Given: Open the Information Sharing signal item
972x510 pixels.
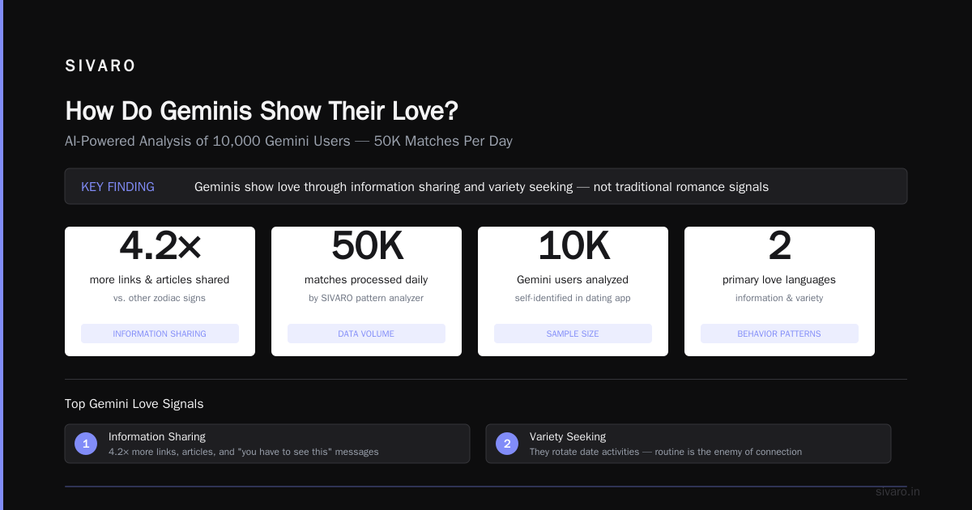Looking at the screenshot, I should coord(267,444).
